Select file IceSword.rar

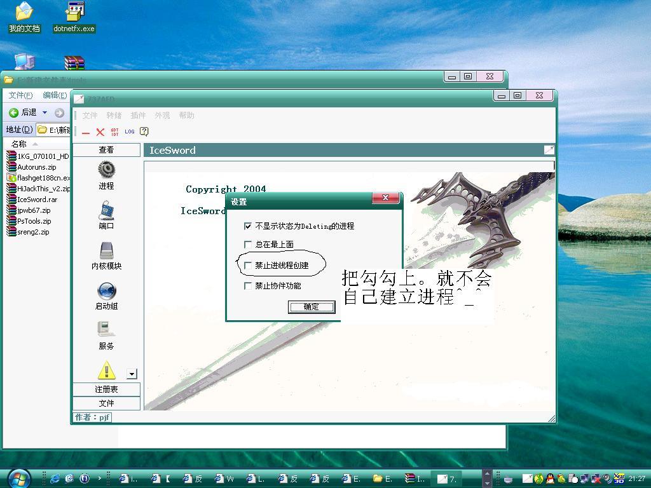(x=32, y=200)
